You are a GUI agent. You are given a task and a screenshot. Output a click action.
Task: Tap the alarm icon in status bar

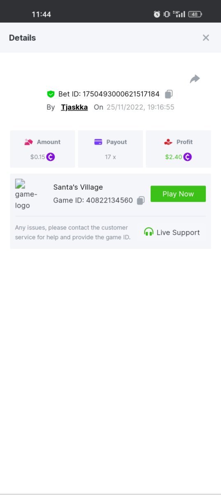157,14
